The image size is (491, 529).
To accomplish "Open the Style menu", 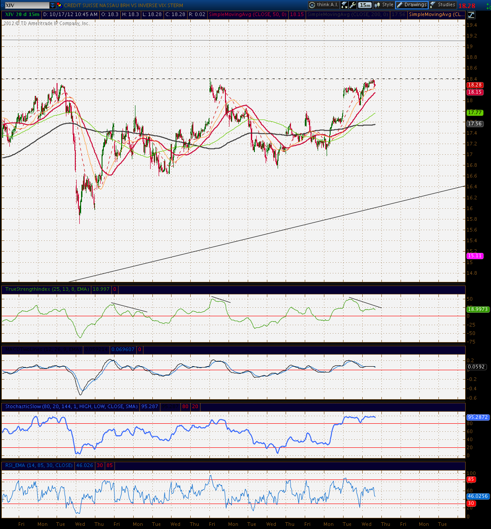I will pos(384,5).
